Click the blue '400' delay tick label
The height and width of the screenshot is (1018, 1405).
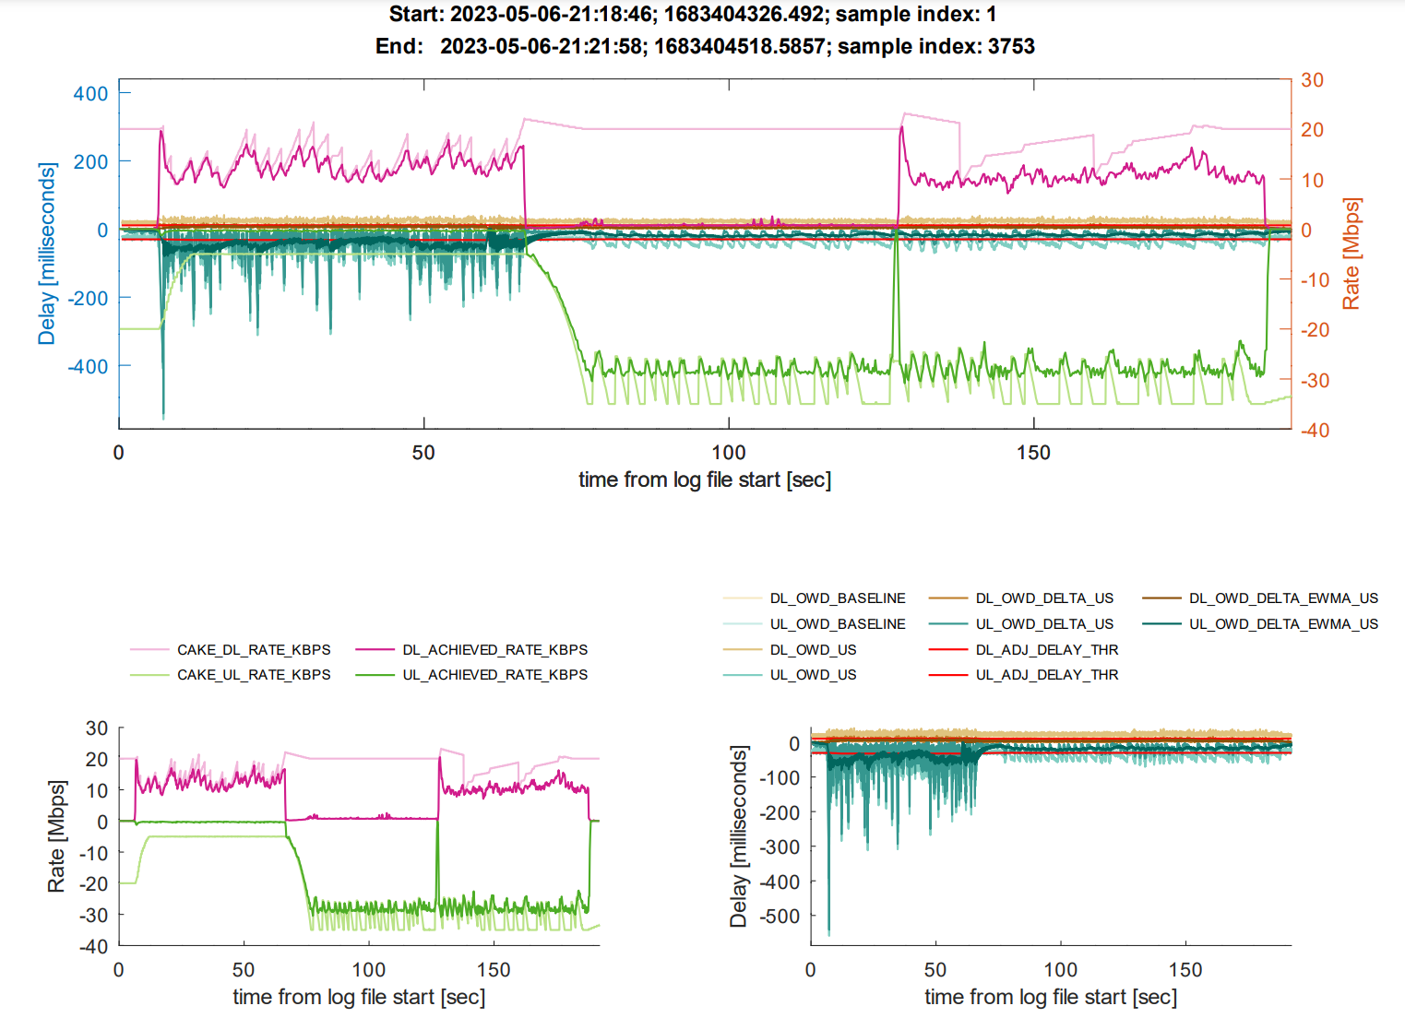90,93
